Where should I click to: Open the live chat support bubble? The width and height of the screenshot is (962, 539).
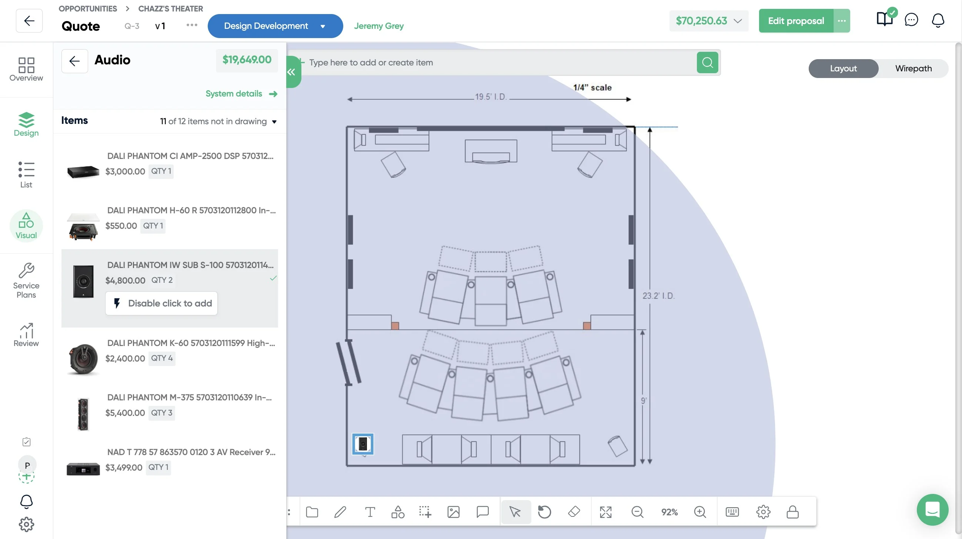(x=932, y=509)
